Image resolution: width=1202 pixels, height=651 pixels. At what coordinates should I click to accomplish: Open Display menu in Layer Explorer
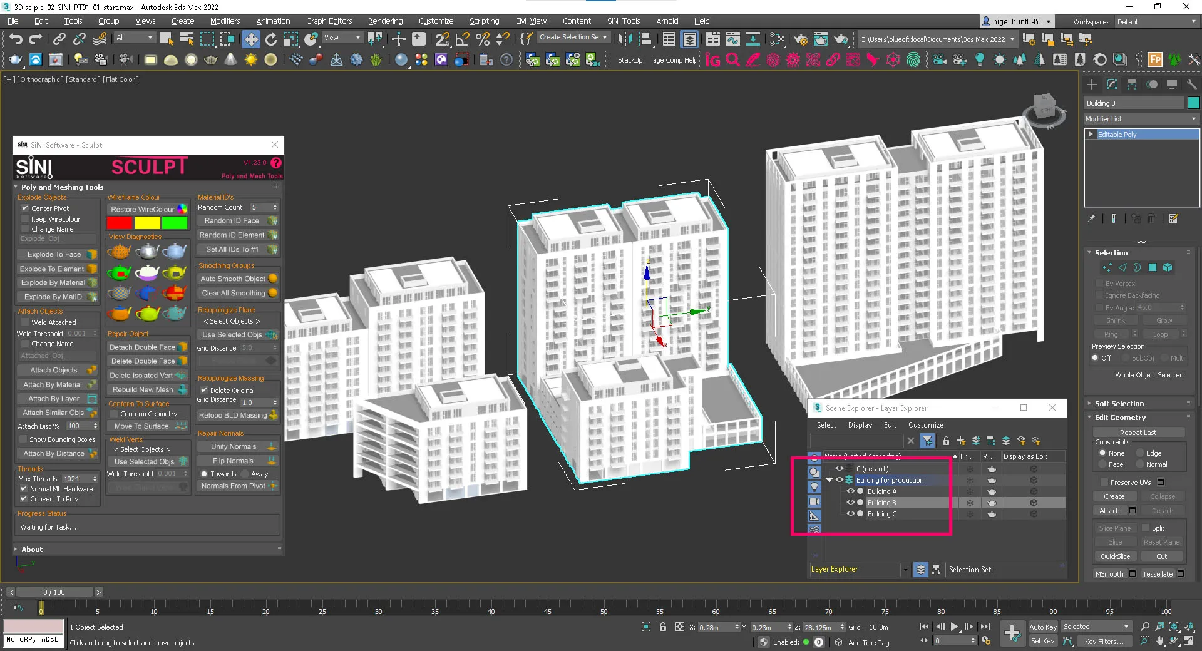[860, 425]
